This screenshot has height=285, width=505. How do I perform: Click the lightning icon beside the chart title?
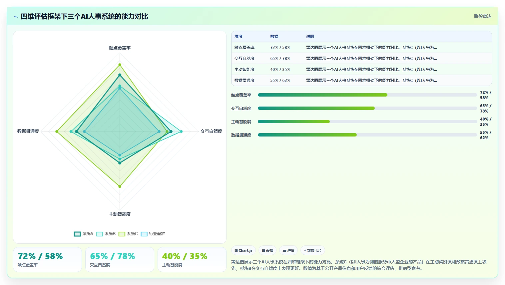point(16,17)
